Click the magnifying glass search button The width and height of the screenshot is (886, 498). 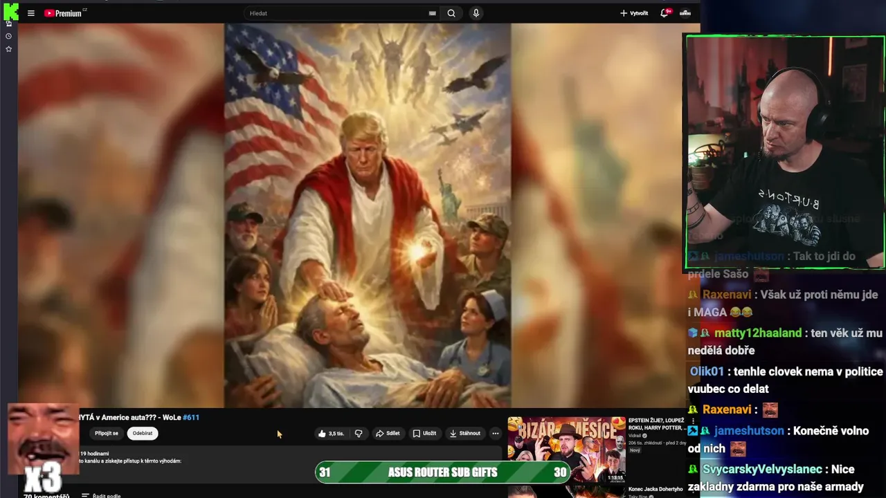451,13
